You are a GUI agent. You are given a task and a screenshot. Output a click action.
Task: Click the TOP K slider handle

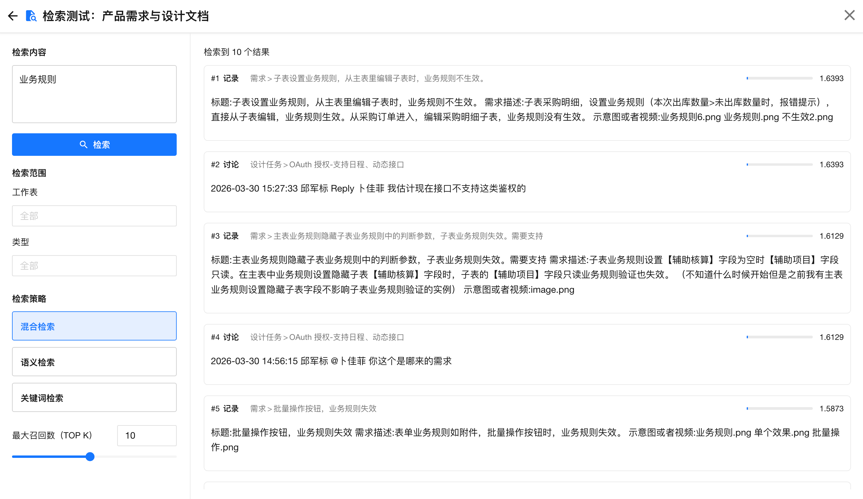90,457
